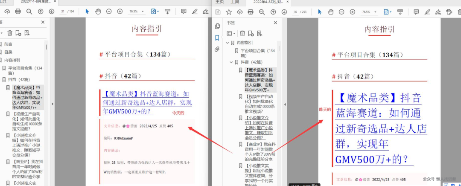
Task: Go to next page in left window
Action: point(52,12)
